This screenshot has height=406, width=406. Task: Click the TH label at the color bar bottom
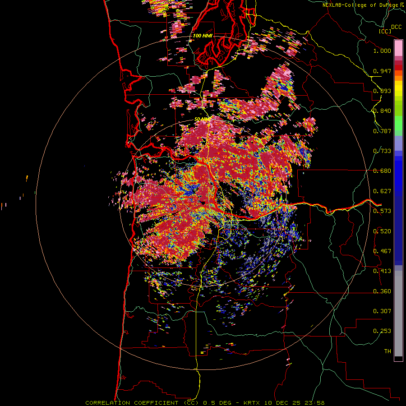coord(388,351)
